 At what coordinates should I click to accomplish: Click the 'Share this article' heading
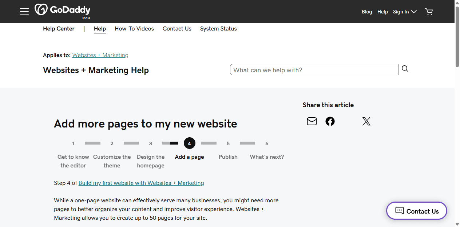328,105
